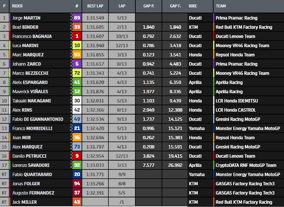This screenshot has height=207, width=284.
Task: Sort by the RIDER column header
Action: (18, 6)
